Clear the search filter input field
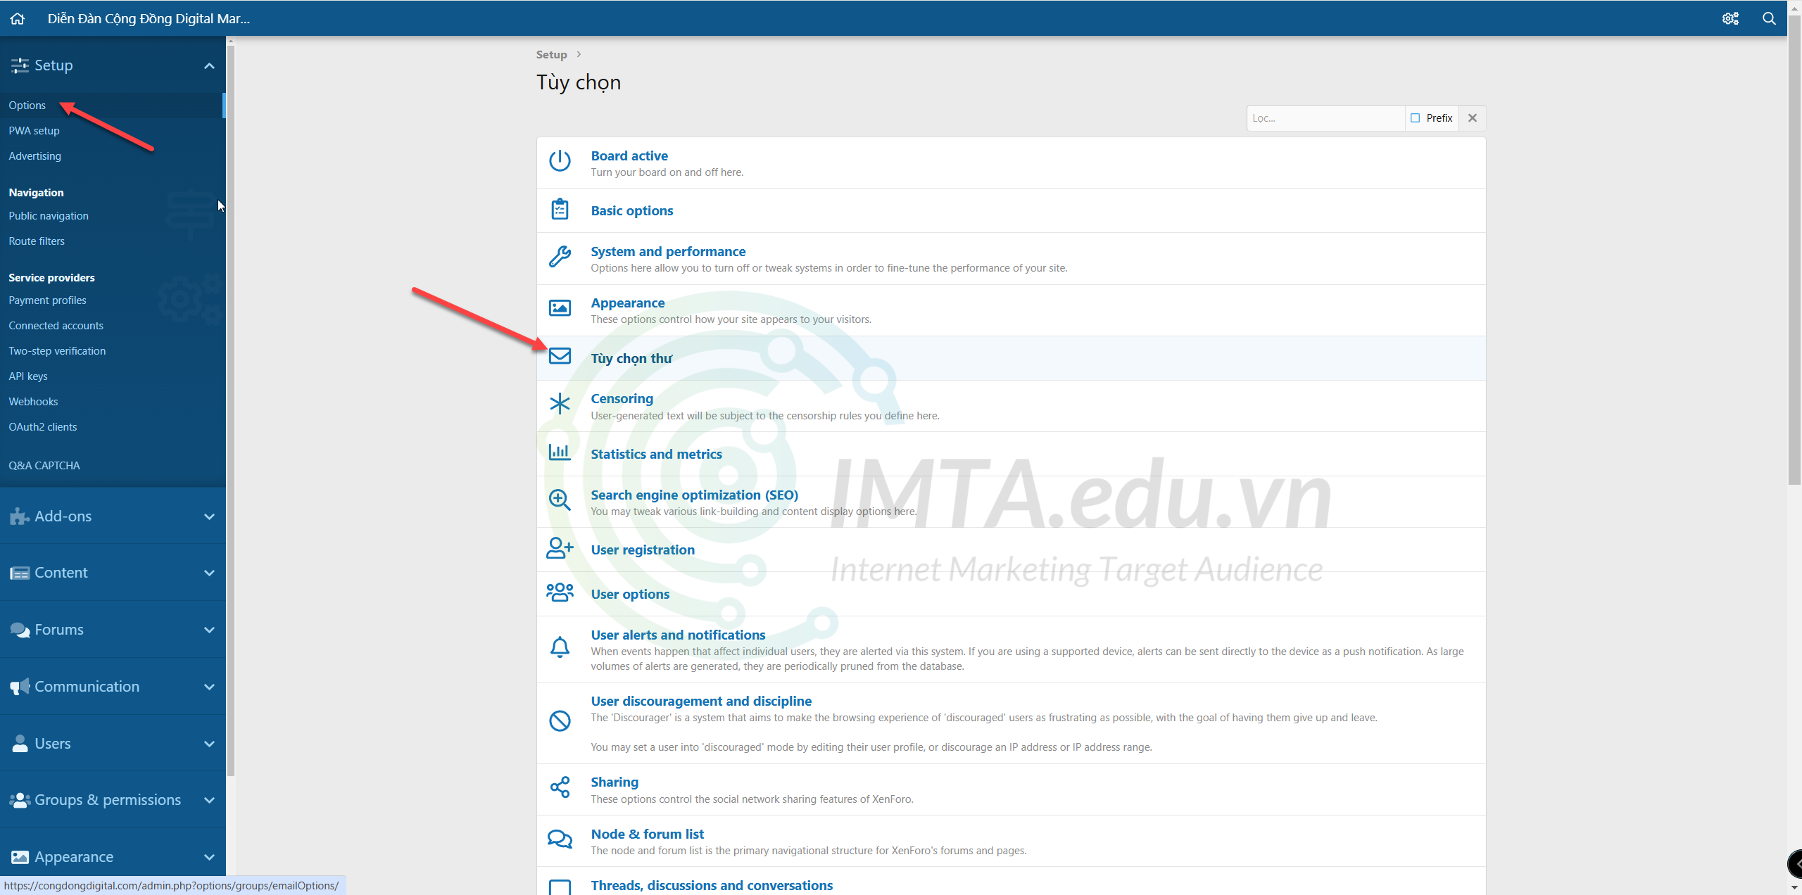1802x895 pixels. point(1472,118)
